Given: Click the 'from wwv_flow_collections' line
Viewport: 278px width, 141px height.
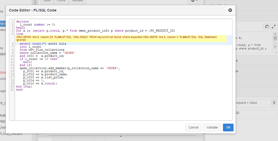Looking at the screenshot, I should [42, 50].
